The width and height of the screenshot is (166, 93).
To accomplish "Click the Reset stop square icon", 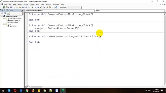I will [38, 7].
